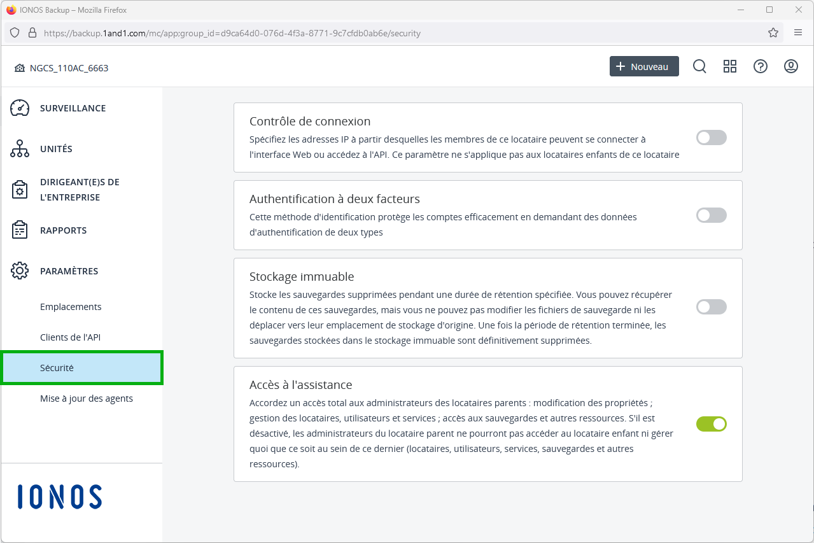
Task: Click the Nouveau button
Action: [x=644, y=66]
